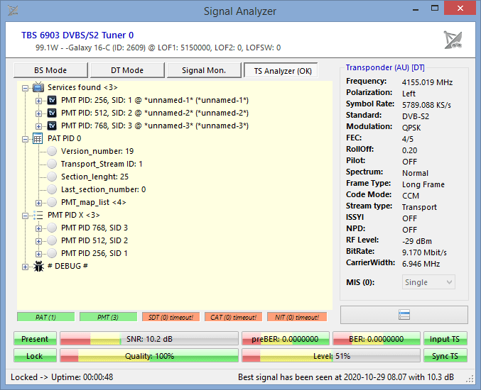The height and width of the screenshot is (390, 481).
Task: Click the Sync TS indicator
Action: pos(445,356)
